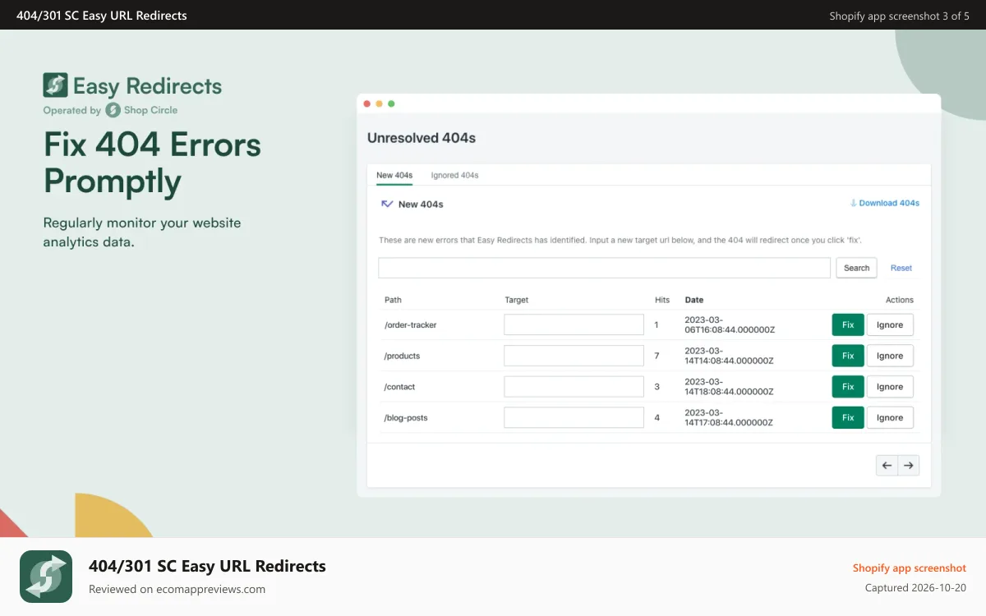Click Fix for the /blog-posts row

tap(848, 417)
